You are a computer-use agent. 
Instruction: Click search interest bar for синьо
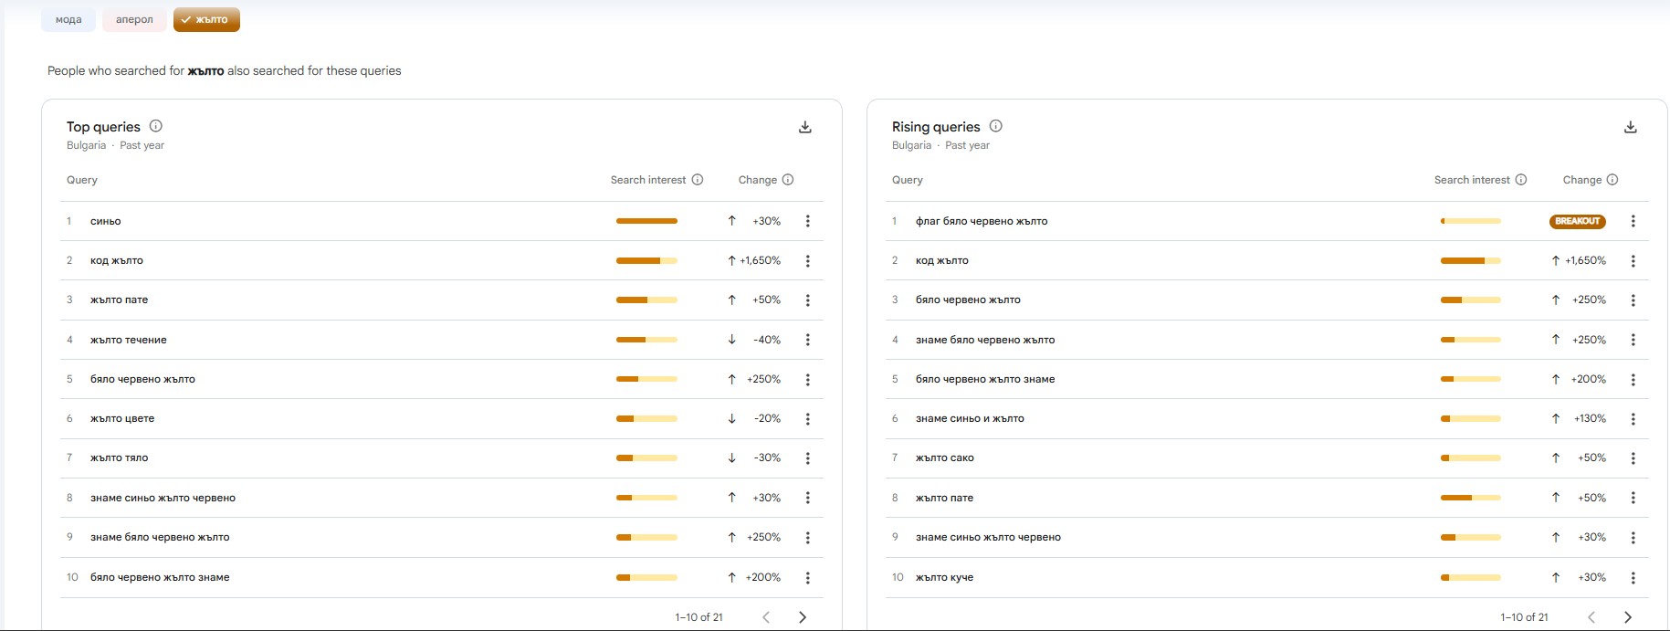pos(646,221)
